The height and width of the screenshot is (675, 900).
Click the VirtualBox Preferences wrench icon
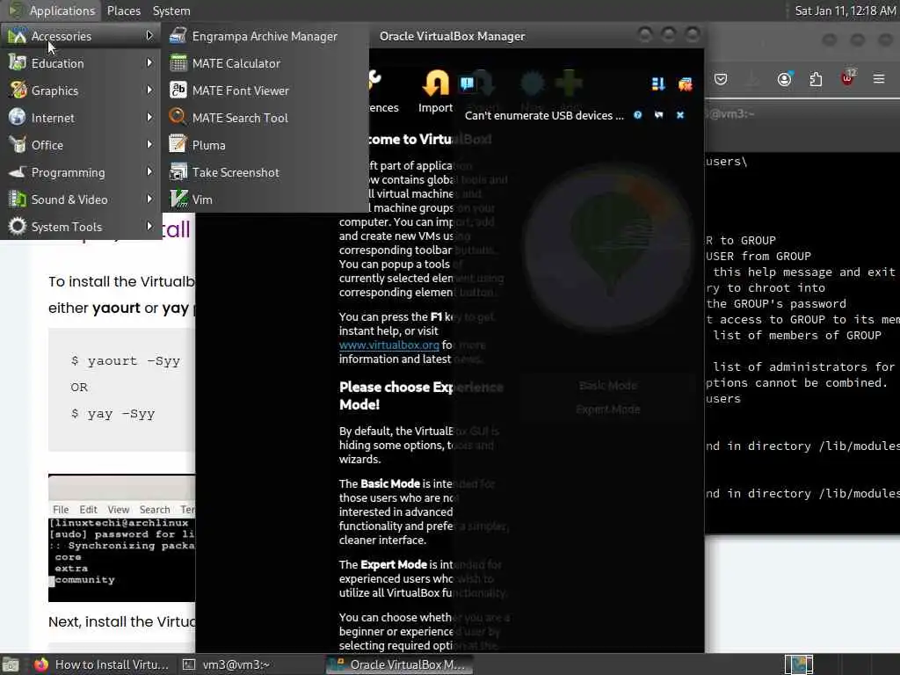(374, 80)
